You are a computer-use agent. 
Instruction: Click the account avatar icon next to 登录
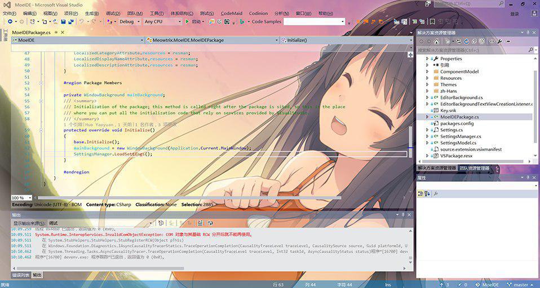click(534, 13)
